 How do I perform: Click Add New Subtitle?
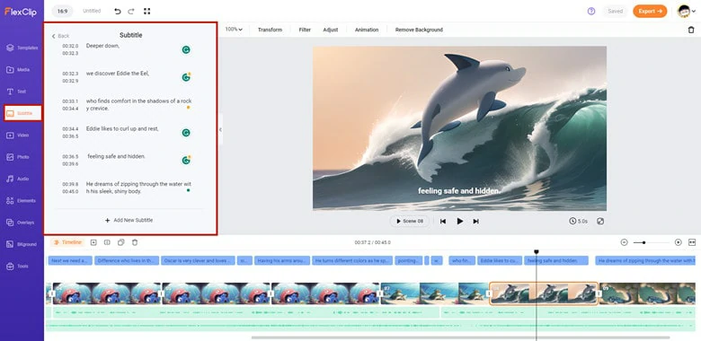pyautogui.click(x=129, y=220)
